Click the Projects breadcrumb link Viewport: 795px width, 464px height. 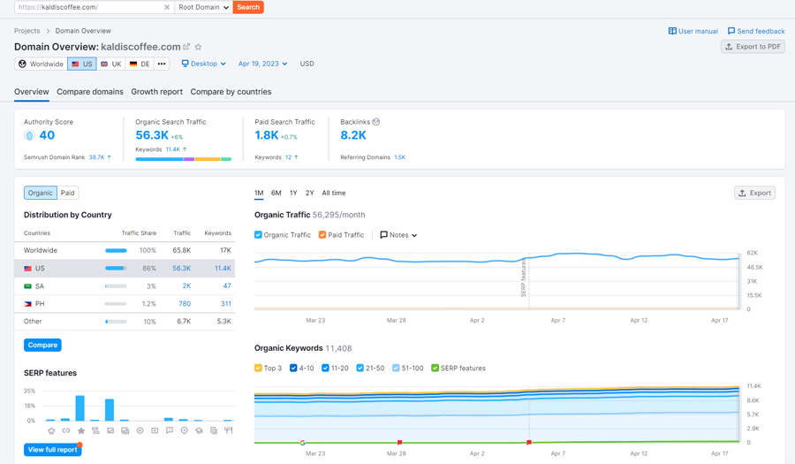click(x=26, y=31)
